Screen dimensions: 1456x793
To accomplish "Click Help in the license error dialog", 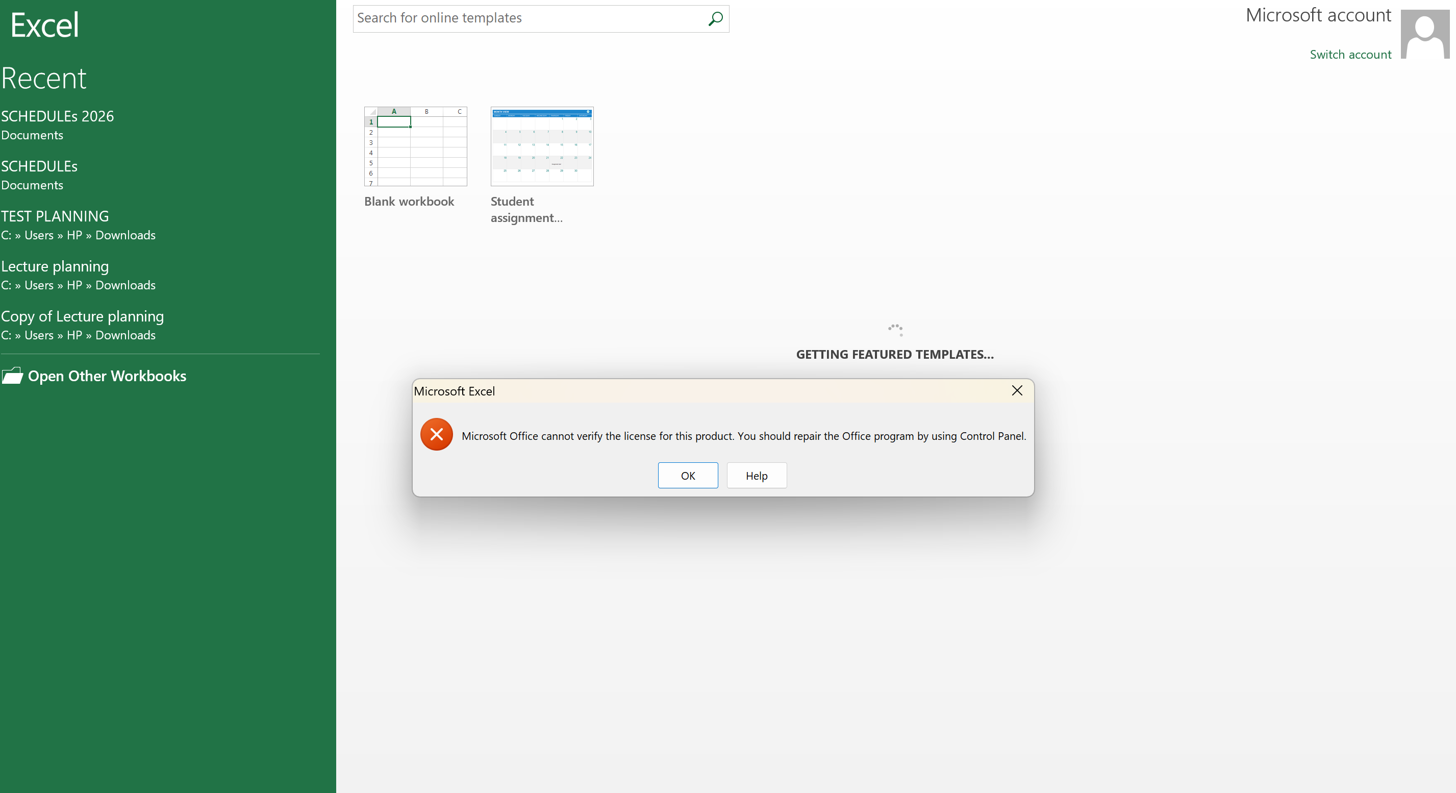I will click(756, 476).
